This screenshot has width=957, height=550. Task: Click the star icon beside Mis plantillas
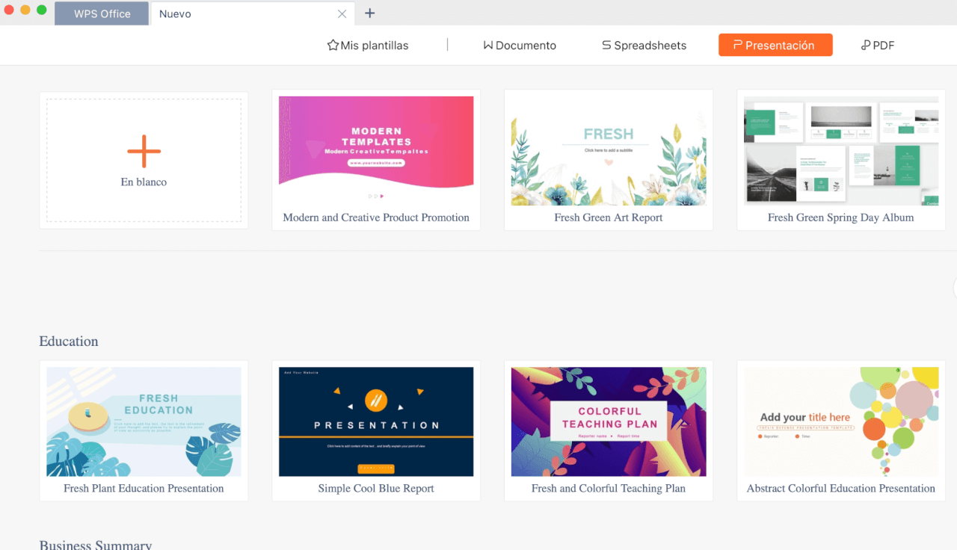coord(333,46)
